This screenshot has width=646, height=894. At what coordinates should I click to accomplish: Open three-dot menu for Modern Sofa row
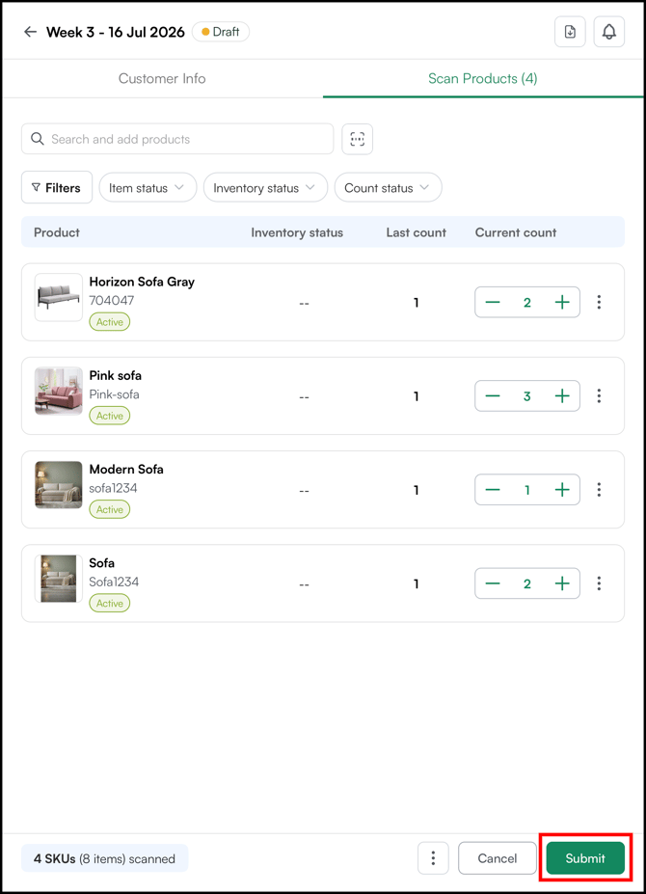(599, 490)
